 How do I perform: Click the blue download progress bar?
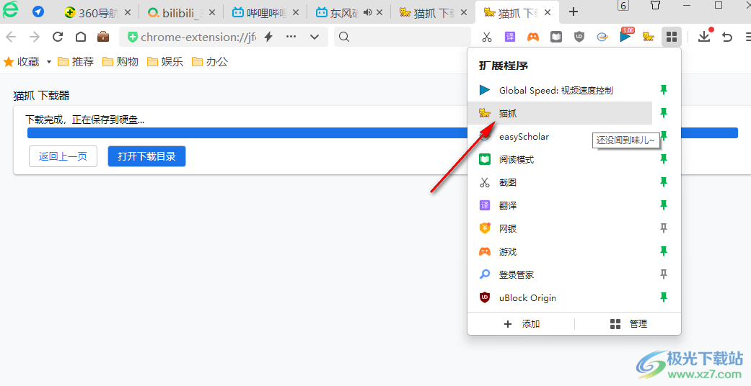382,133
